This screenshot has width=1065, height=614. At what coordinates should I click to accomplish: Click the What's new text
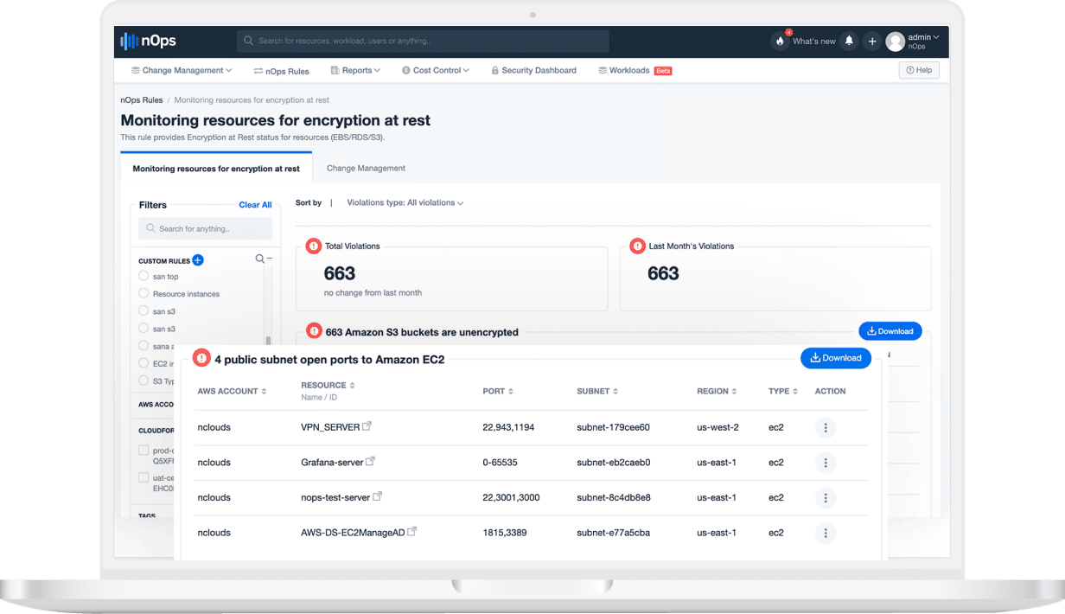[814, 42]
